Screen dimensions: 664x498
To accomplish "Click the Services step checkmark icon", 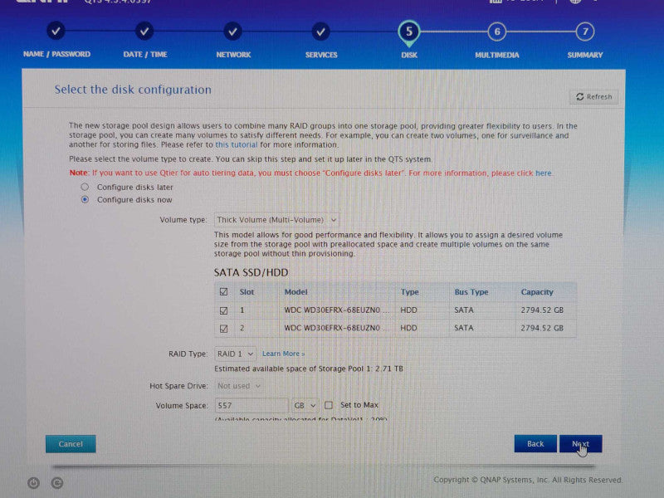I will coord(320,32).
